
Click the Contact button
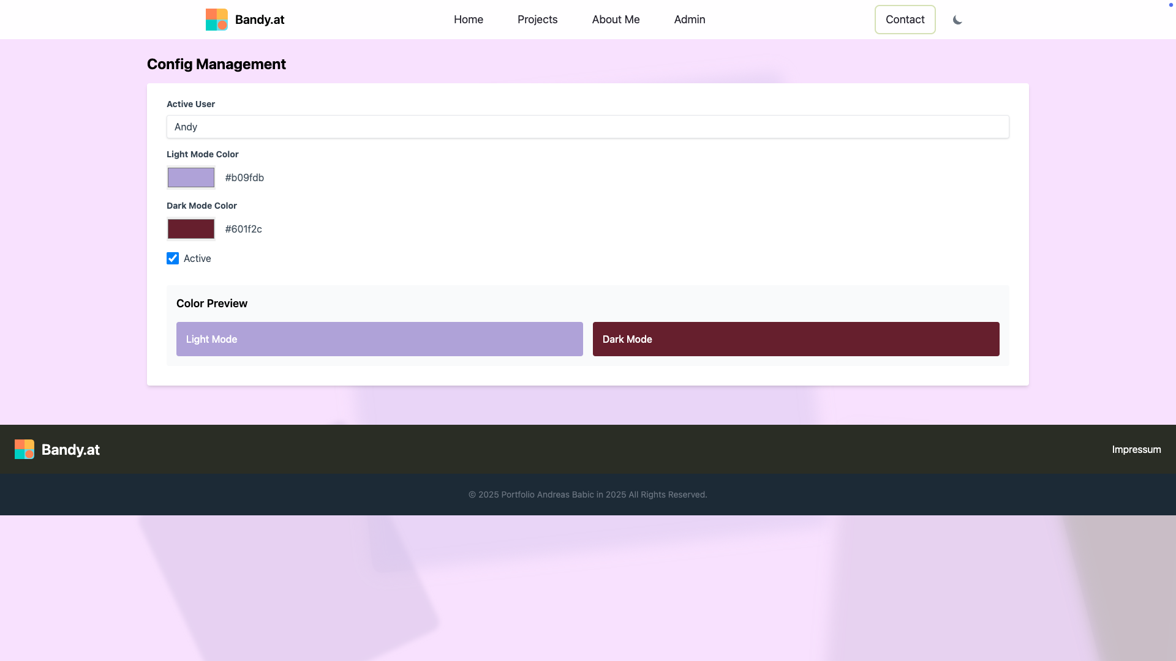point(905,20)
